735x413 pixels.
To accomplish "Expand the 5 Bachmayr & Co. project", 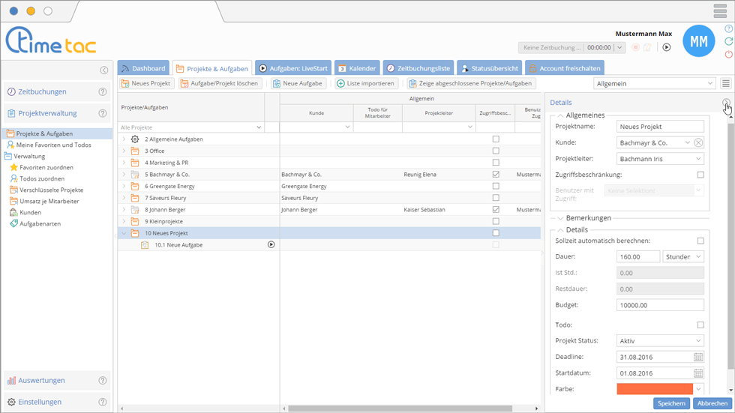I will point(124,175).
